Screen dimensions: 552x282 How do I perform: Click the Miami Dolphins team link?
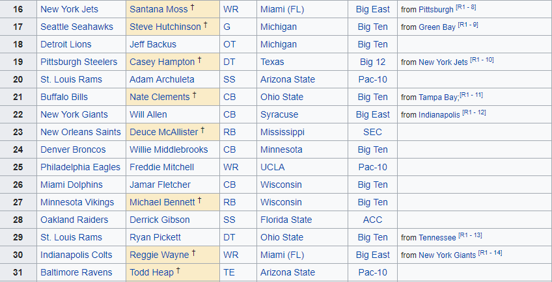71,185
